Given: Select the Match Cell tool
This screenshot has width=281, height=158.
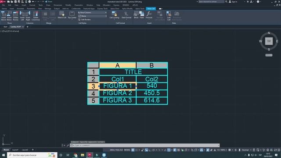Looking at the screenshot, I should tap(62, 15).
